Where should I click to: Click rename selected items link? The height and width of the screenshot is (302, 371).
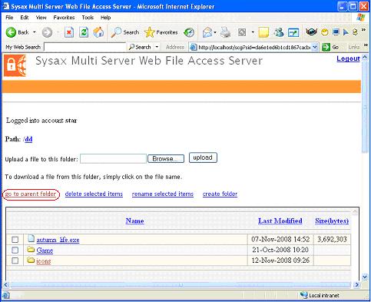(x=163, y=194)
